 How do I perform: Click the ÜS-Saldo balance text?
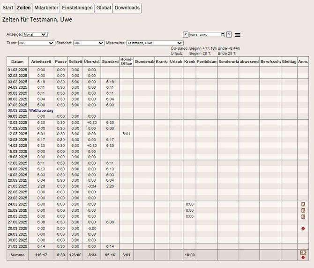pyautogui.click(x=205, y=48)
